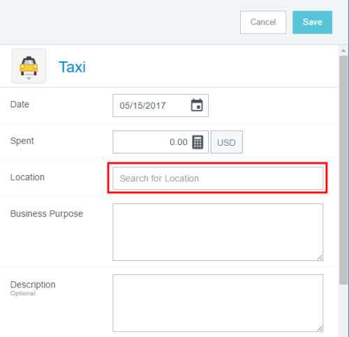Select the blue Taxi title text
This screenshot has width=349, height=337.
(72, 67)
